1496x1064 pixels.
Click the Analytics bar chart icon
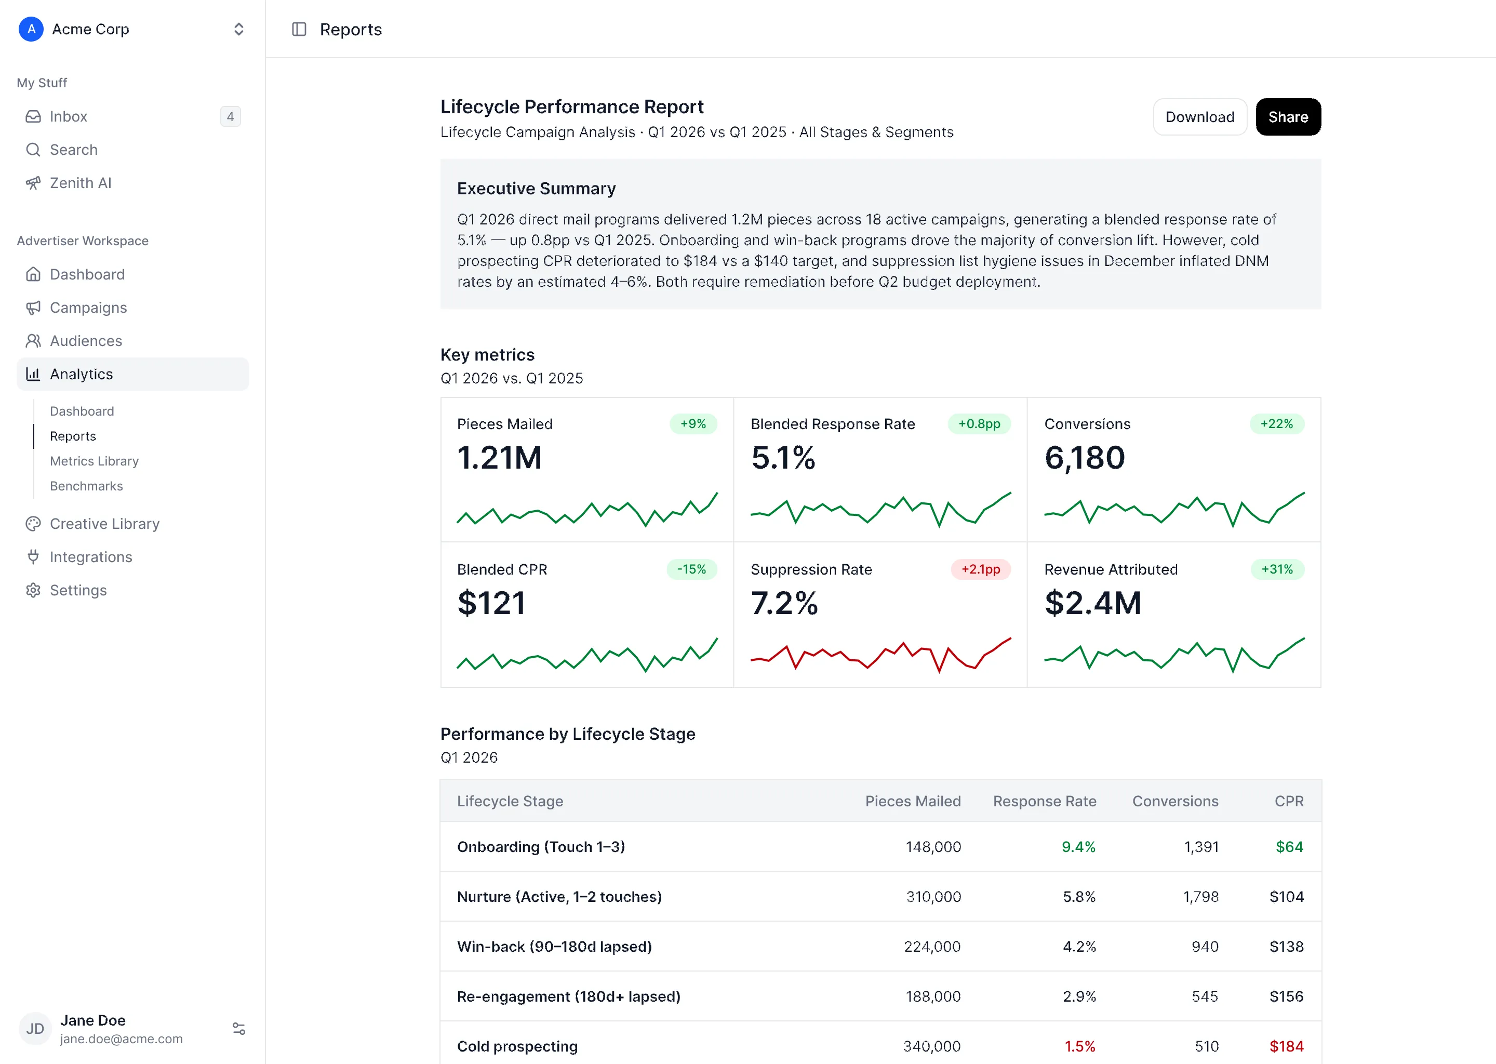(33, 374)
